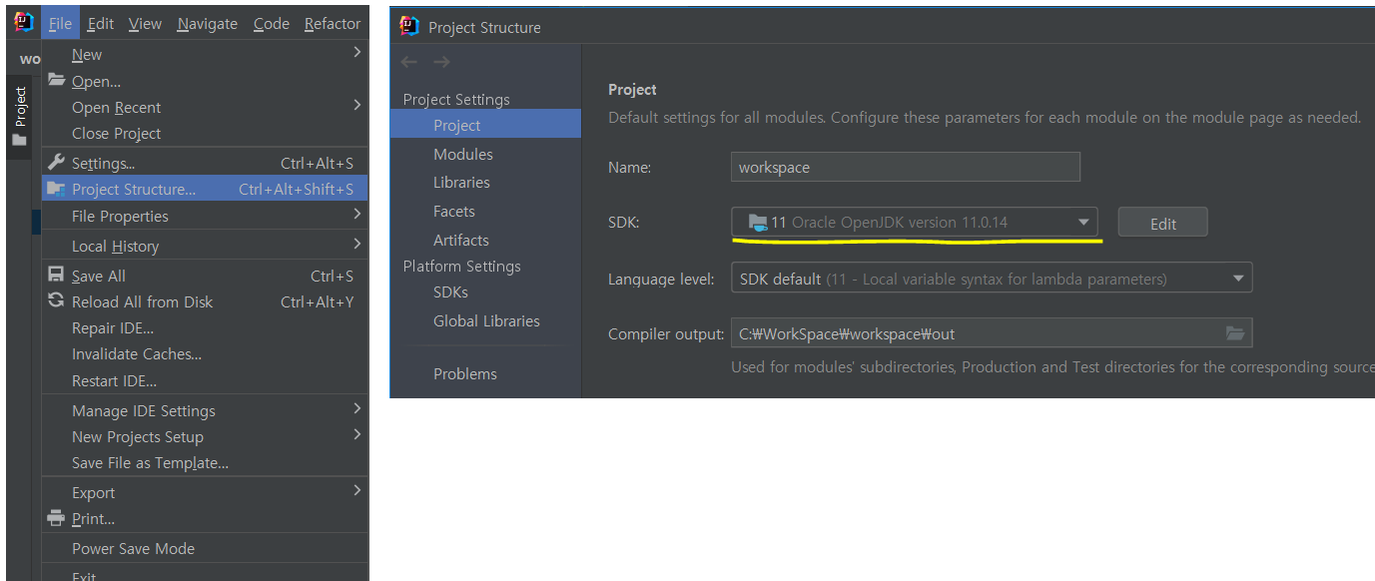Click the SDK Edit button
Screen dimensions: 1375x581
[1163, 223]
